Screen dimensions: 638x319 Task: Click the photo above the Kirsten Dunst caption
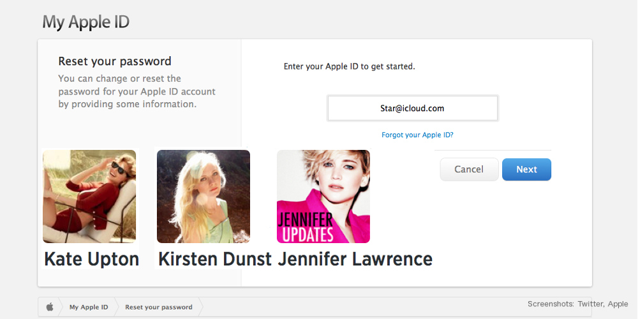[x=204, y=197]
